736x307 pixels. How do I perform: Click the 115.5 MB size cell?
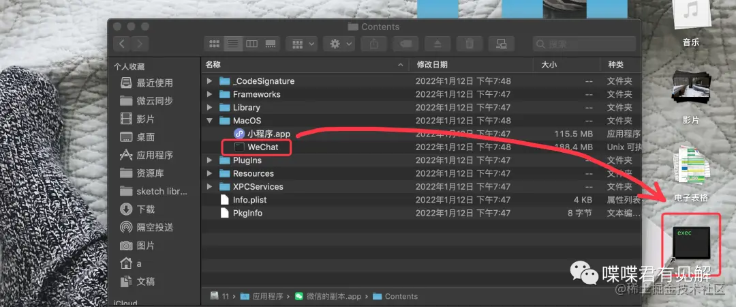coord(574,134)
